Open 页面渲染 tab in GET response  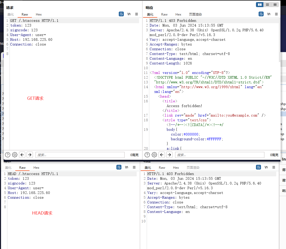(x=195, y=14)
